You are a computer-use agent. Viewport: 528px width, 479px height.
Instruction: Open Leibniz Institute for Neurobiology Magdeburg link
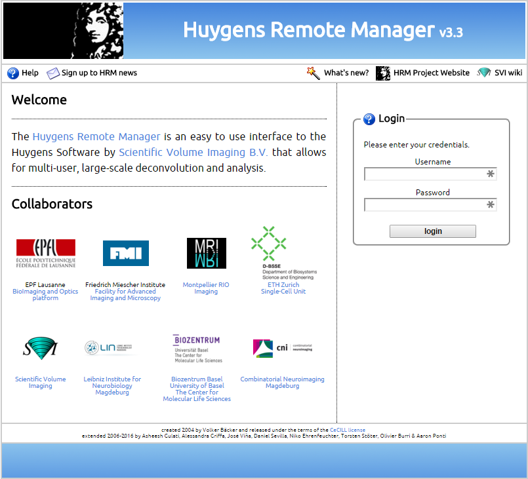coord(112,385)
